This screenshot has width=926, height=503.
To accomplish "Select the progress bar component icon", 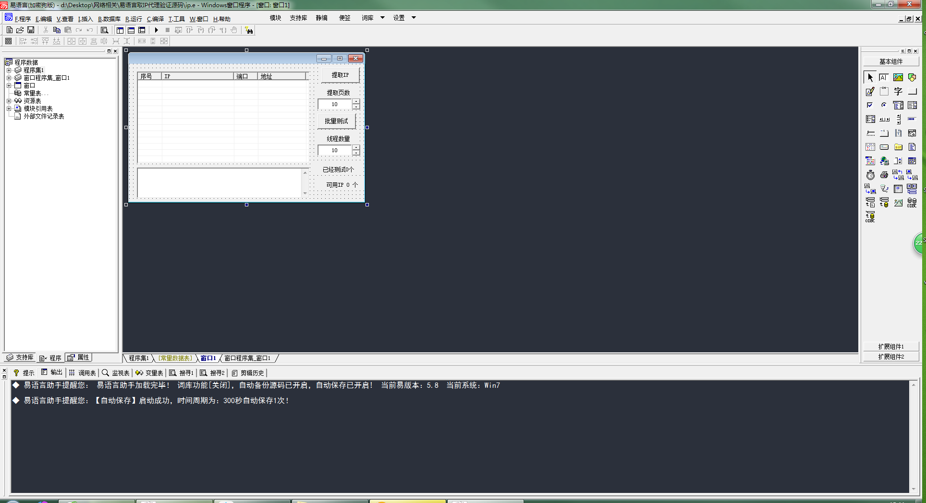I will coord(912,119).
